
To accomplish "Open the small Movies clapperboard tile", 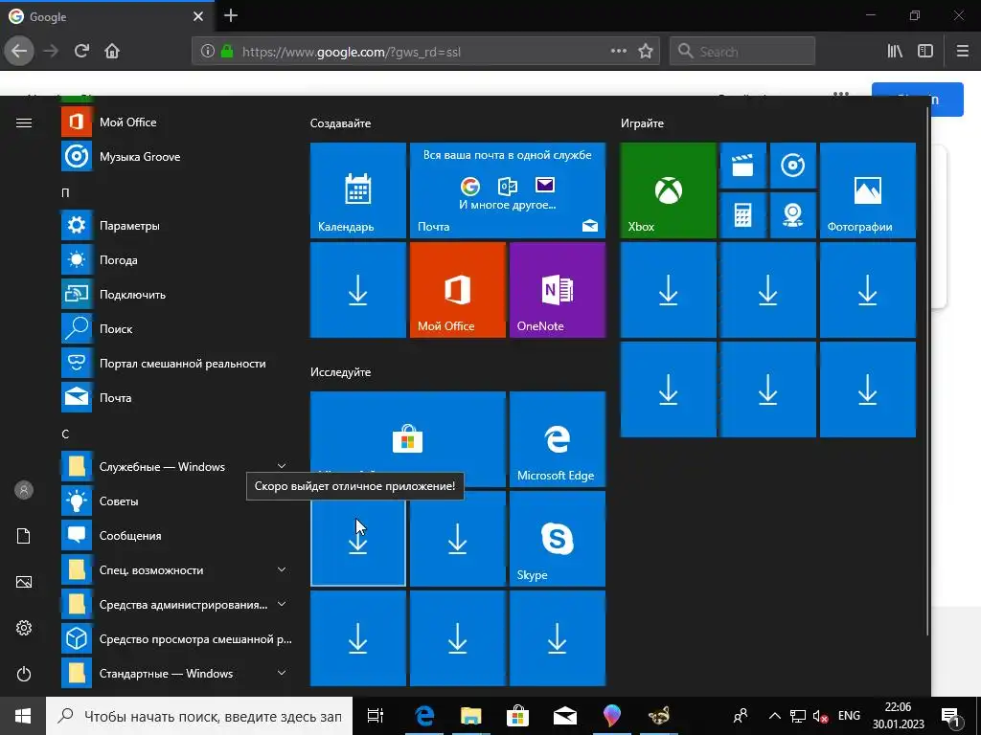I will pos(743,166).
